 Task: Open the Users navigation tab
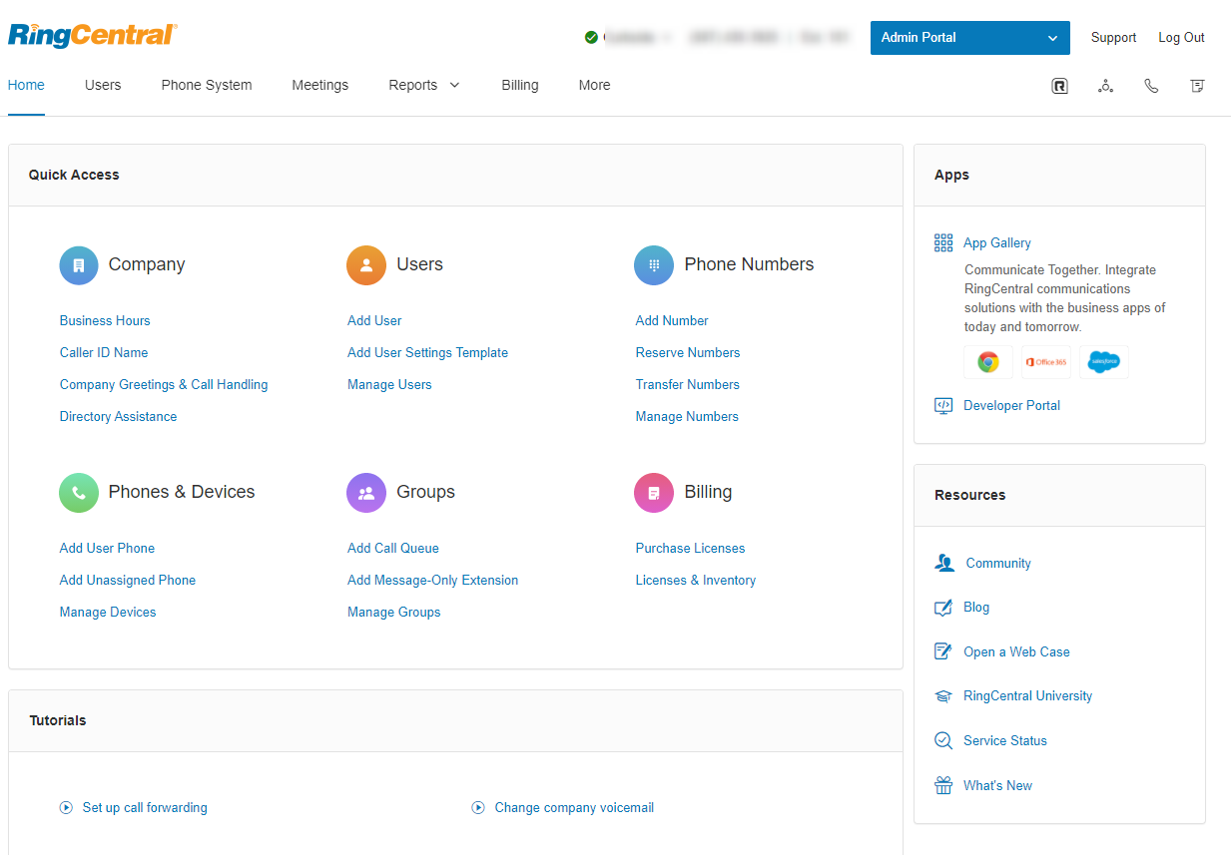point(103,85)
